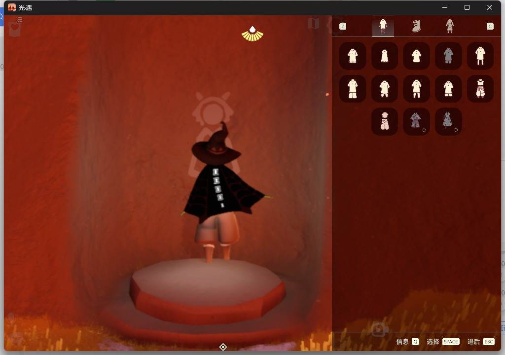This screenshot has height=355, width=505.
Task: Click the double chevron icon top-left
Action: pos(20,20)
